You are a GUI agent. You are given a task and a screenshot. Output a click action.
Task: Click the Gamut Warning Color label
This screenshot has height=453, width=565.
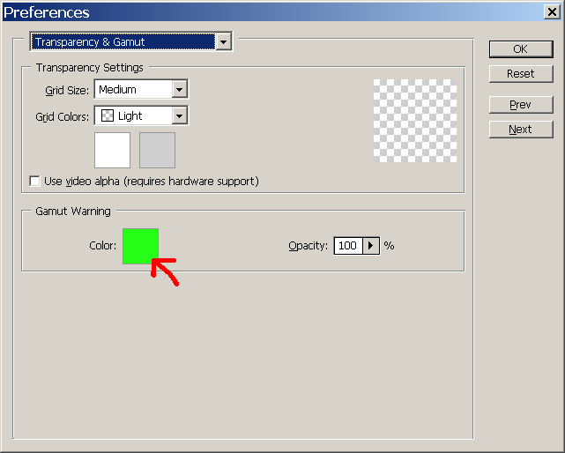(103, 246)
